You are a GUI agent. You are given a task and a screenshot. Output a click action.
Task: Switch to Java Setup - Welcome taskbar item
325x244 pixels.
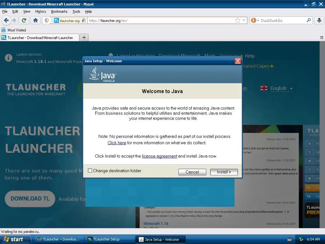click(x=160, y=239)
